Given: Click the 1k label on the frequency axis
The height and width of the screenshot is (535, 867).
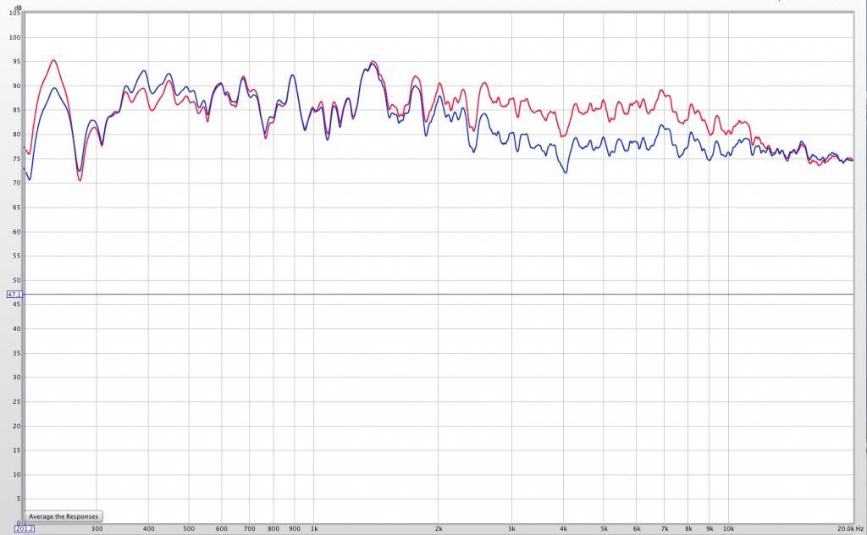Looking at the screenshot, I should pos(314,529).
